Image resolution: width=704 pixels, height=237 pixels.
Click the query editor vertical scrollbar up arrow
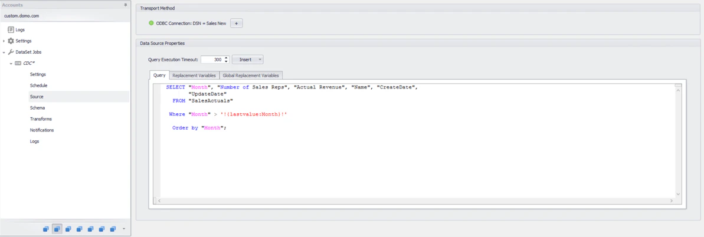click(678, 91)
